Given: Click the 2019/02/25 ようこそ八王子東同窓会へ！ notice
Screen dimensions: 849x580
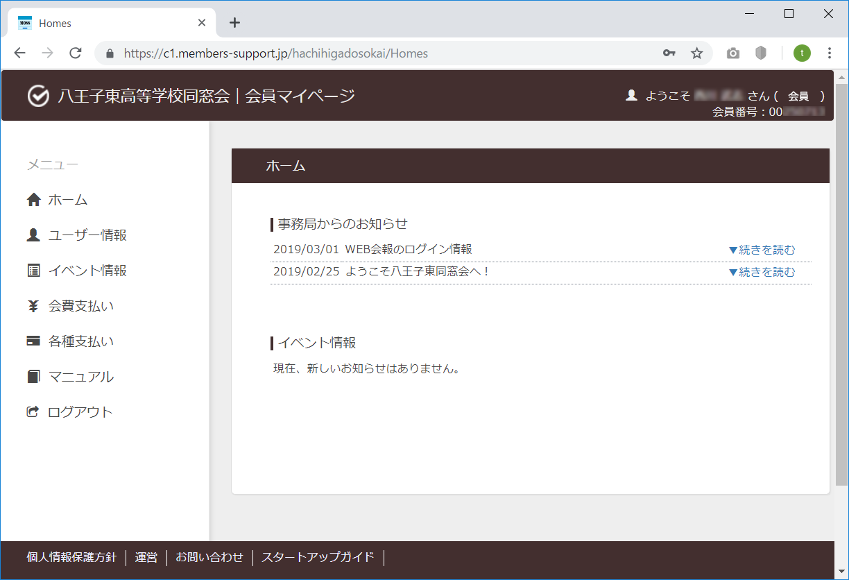Looking at the screenshot, I should [381, 272].
